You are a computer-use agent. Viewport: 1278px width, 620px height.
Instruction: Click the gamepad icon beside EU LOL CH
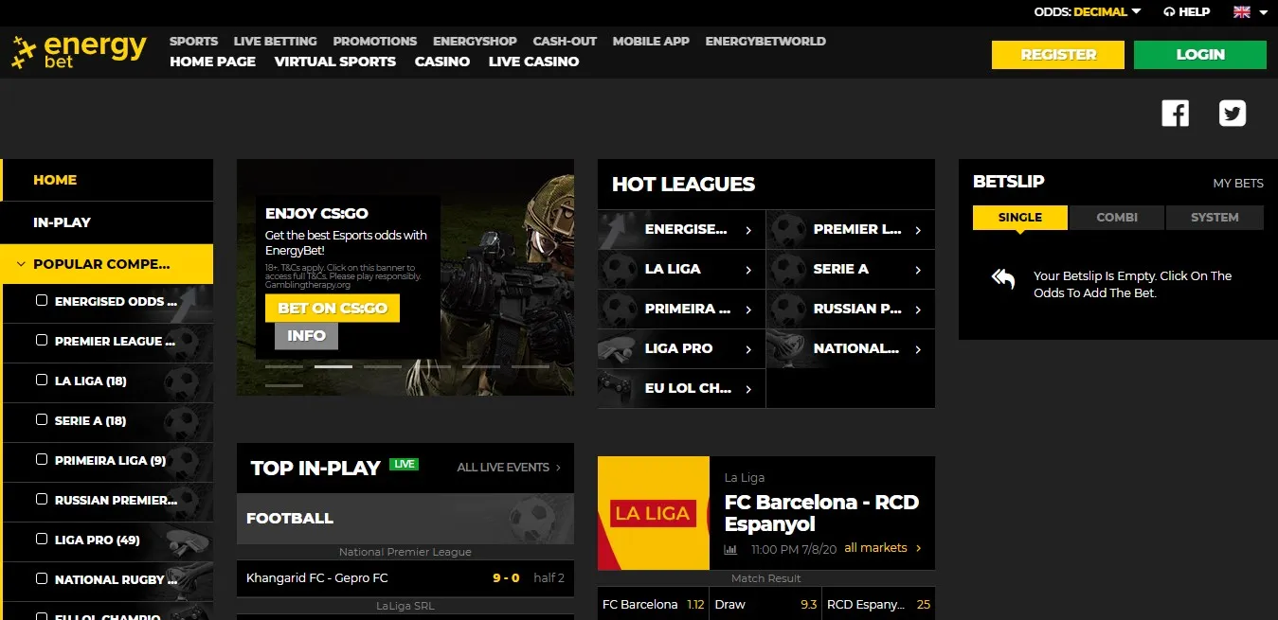click(x=617, y=388)
